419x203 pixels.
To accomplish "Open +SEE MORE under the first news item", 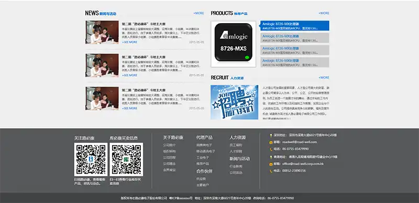I will (129, 42).
